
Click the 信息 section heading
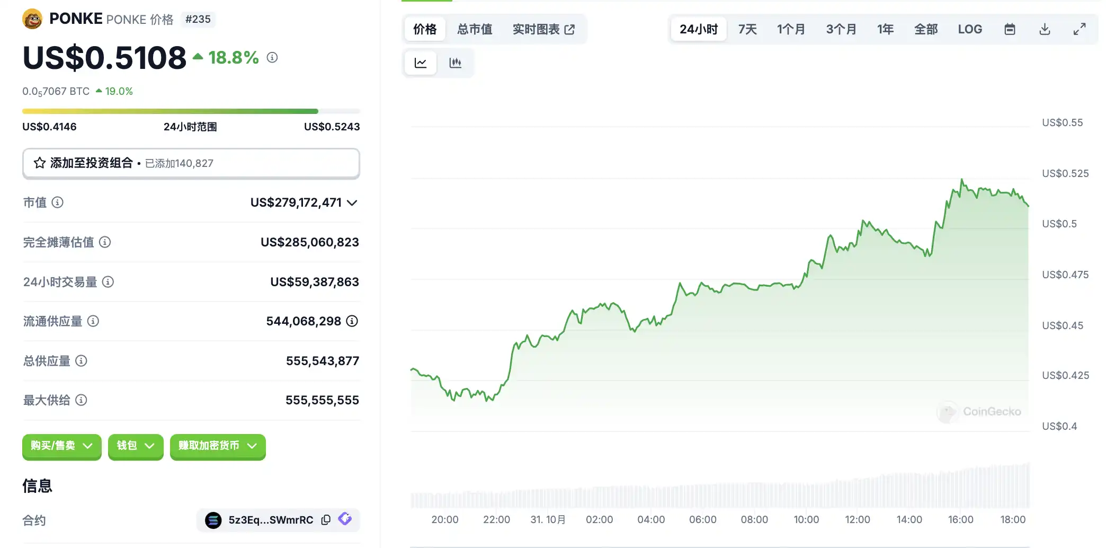[37, 486]
